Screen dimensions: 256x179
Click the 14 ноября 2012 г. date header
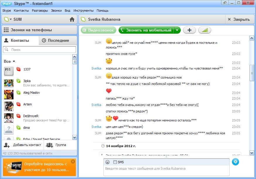121,146
